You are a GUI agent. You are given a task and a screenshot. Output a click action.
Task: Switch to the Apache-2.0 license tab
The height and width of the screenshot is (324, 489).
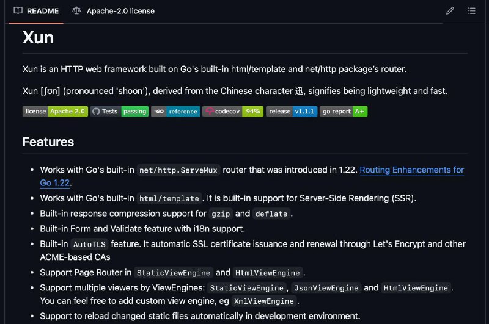(114, 11)
